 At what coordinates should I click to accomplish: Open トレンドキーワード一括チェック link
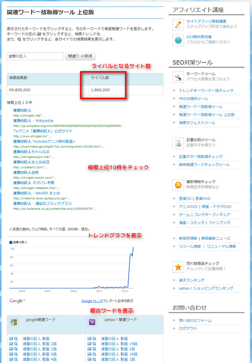[x=206, y=91]
